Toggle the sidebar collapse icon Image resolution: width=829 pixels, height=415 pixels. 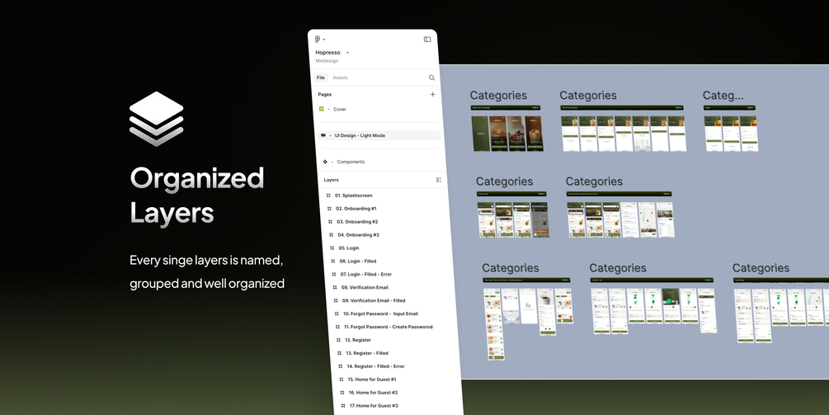point(427,39)
